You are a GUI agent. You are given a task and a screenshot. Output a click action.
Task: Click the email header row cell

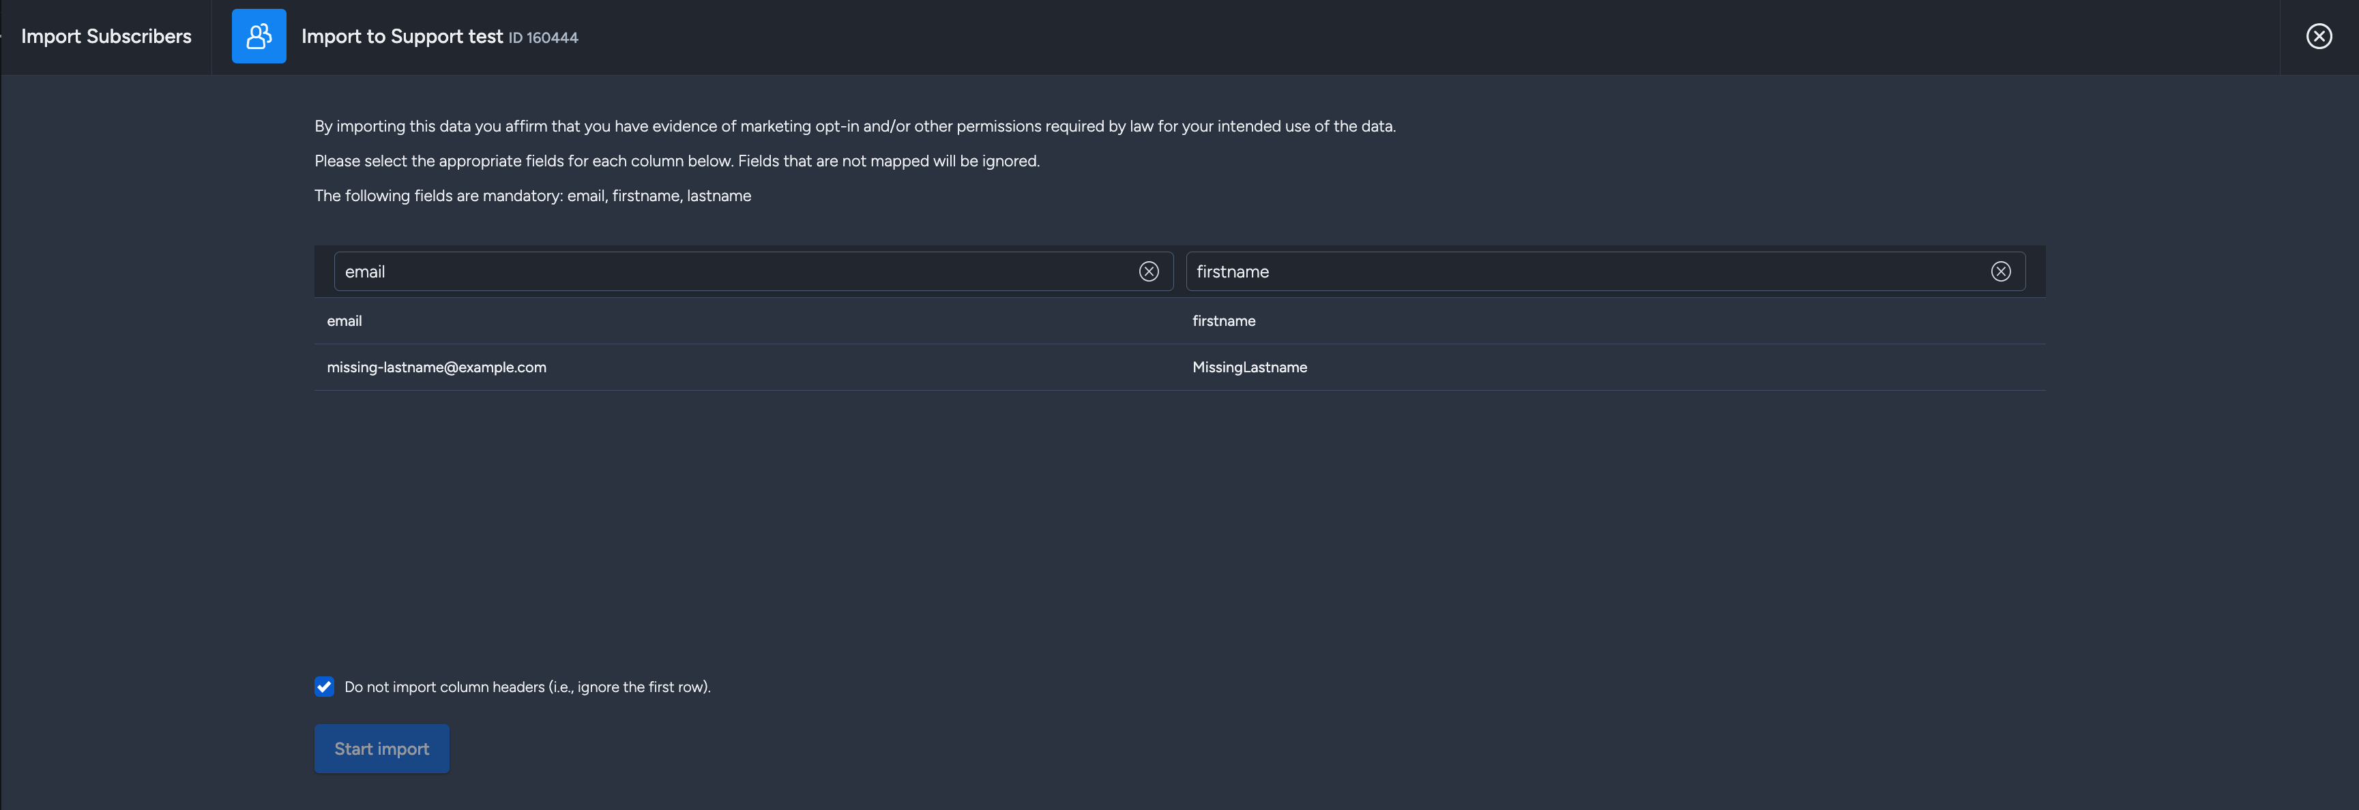coord(345,320)
